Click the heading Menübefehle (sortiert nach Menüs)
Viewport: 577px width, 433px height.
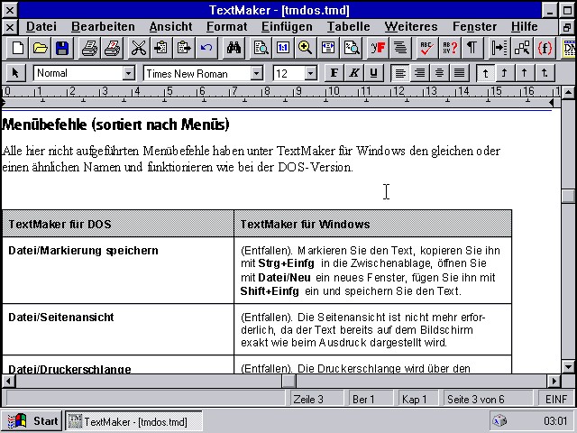coord(115,124)
